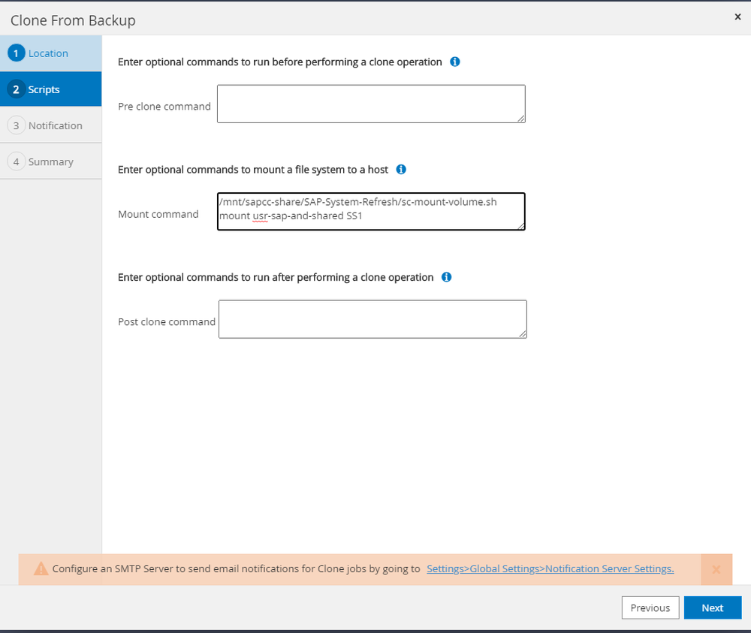751x633 pixels.
Task: Proceed with the Next button
Action: click(712, 607)
